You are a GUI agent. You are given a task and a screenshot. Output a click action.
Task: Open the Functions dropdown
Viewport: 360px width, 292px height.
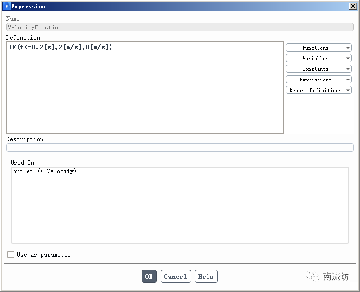click(x=318, y=48)
